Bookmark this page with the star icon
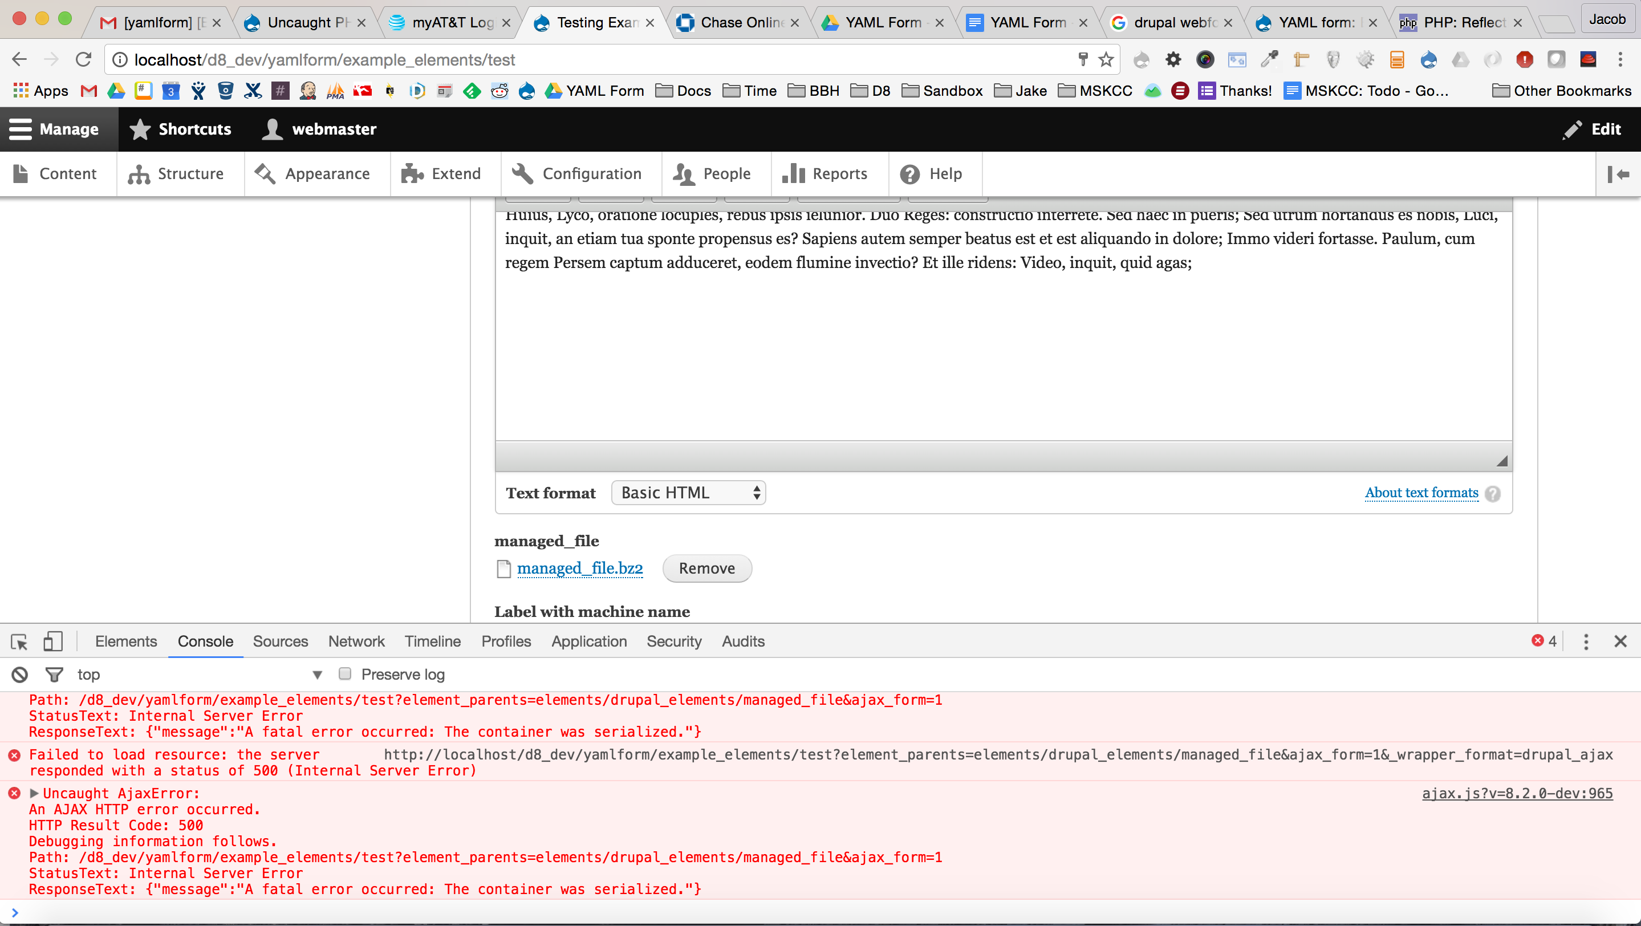Image resolution: width=1641 pixels, height=926 pixels. point(1107,60)
